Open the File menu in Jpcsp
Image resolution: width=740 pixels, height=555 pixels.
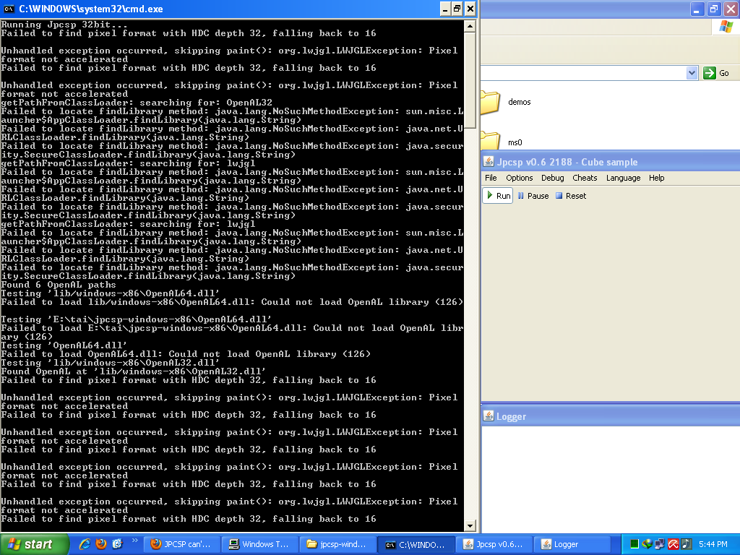[x=491, y=178]
